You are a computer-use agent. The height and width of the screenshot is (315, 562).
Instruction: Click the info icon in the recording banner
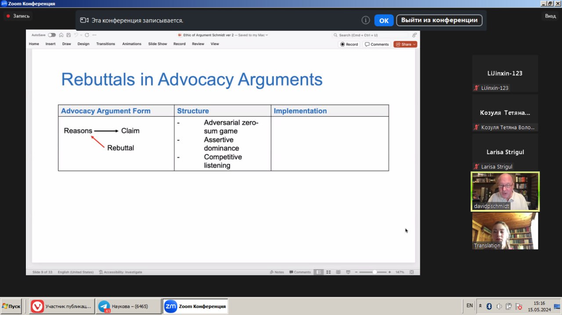click(365, 20)
